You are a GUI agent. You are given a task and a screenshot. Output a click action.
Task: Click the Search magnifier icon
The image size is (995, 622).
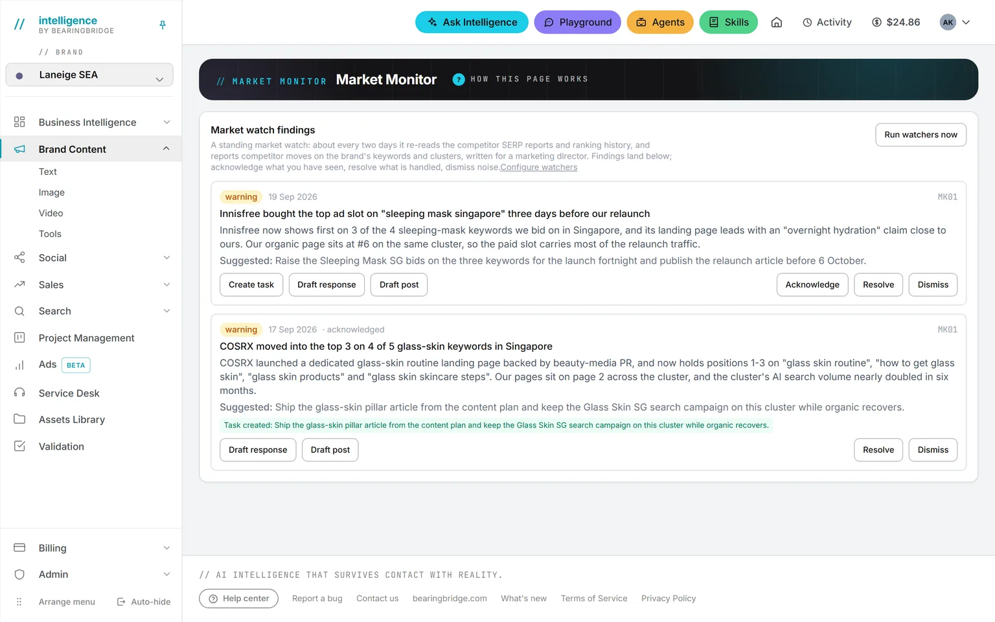pyautogui.click(x=19, y=311)
